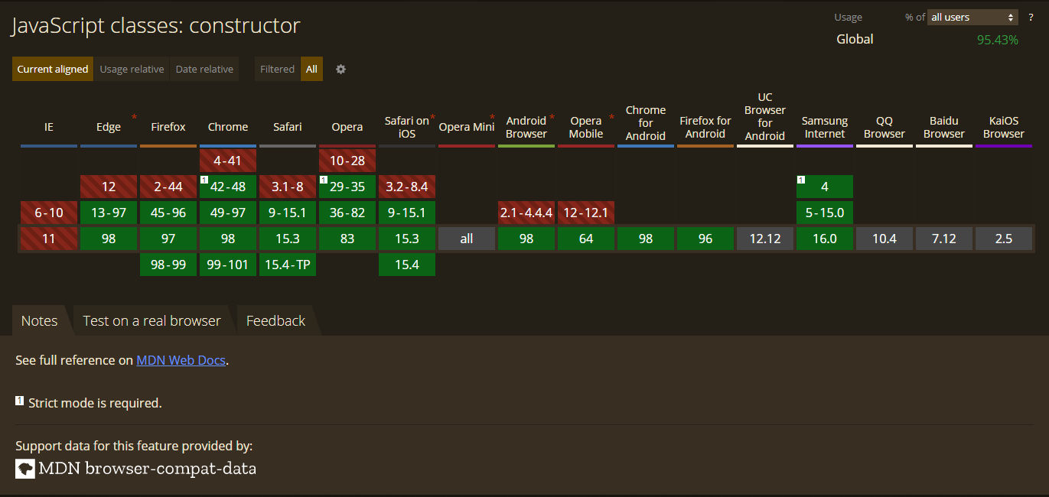This screenshot has width=1049, height=497.
Task: Select Android Browser 2.1-4.4.4 cell
Action: coord(526,213)
